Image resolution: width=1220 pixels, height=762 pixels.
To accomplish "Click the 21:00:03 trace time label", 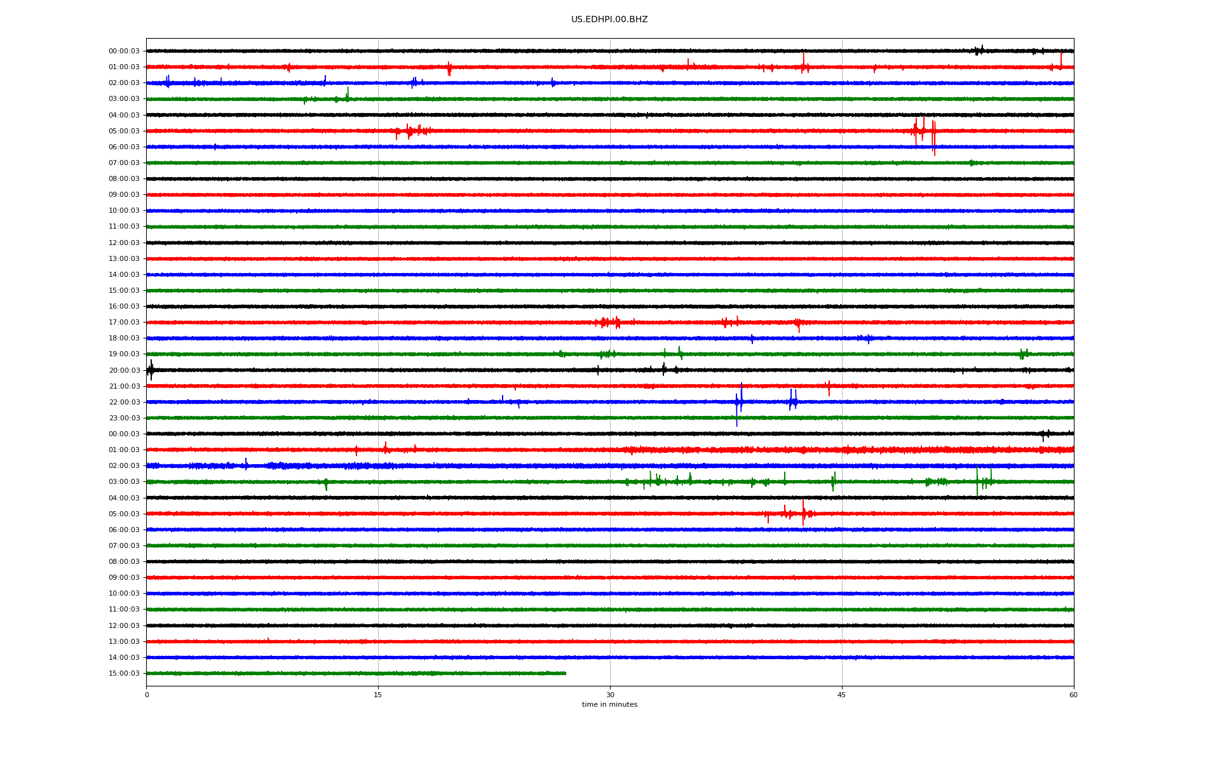I will [124, 387].
